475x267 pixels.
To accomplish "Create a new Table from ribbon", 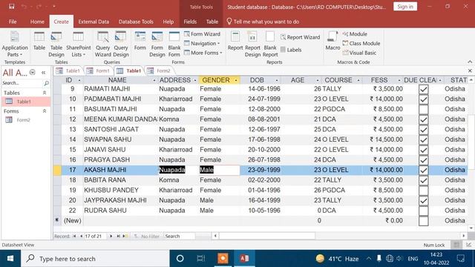I will [x=39, y=42].
